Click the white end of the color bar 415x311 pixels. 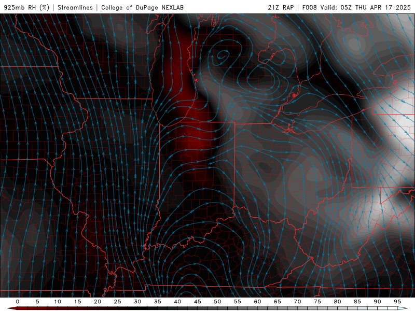403,308
